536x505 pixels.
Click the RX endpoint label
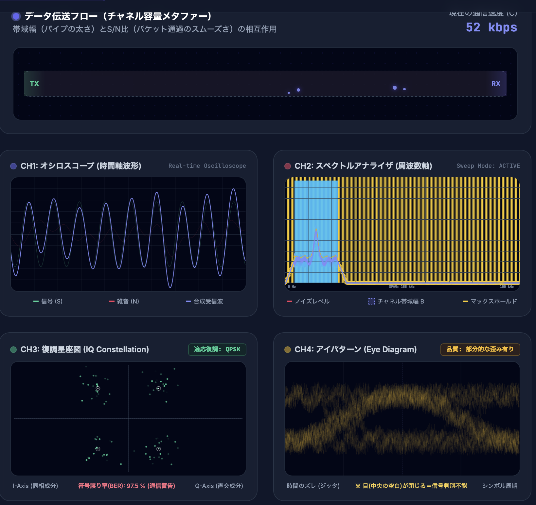point(496,84)
